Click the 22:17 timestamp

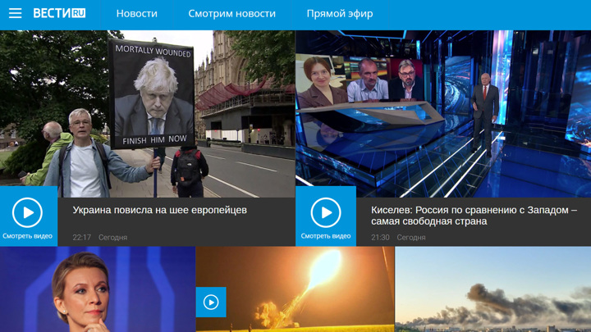point(81,238)
